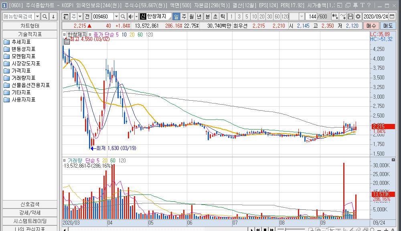The image size is (401, 231).
Task: Open the menu search dropdown arrow
Action: click(x=37, y=16)
